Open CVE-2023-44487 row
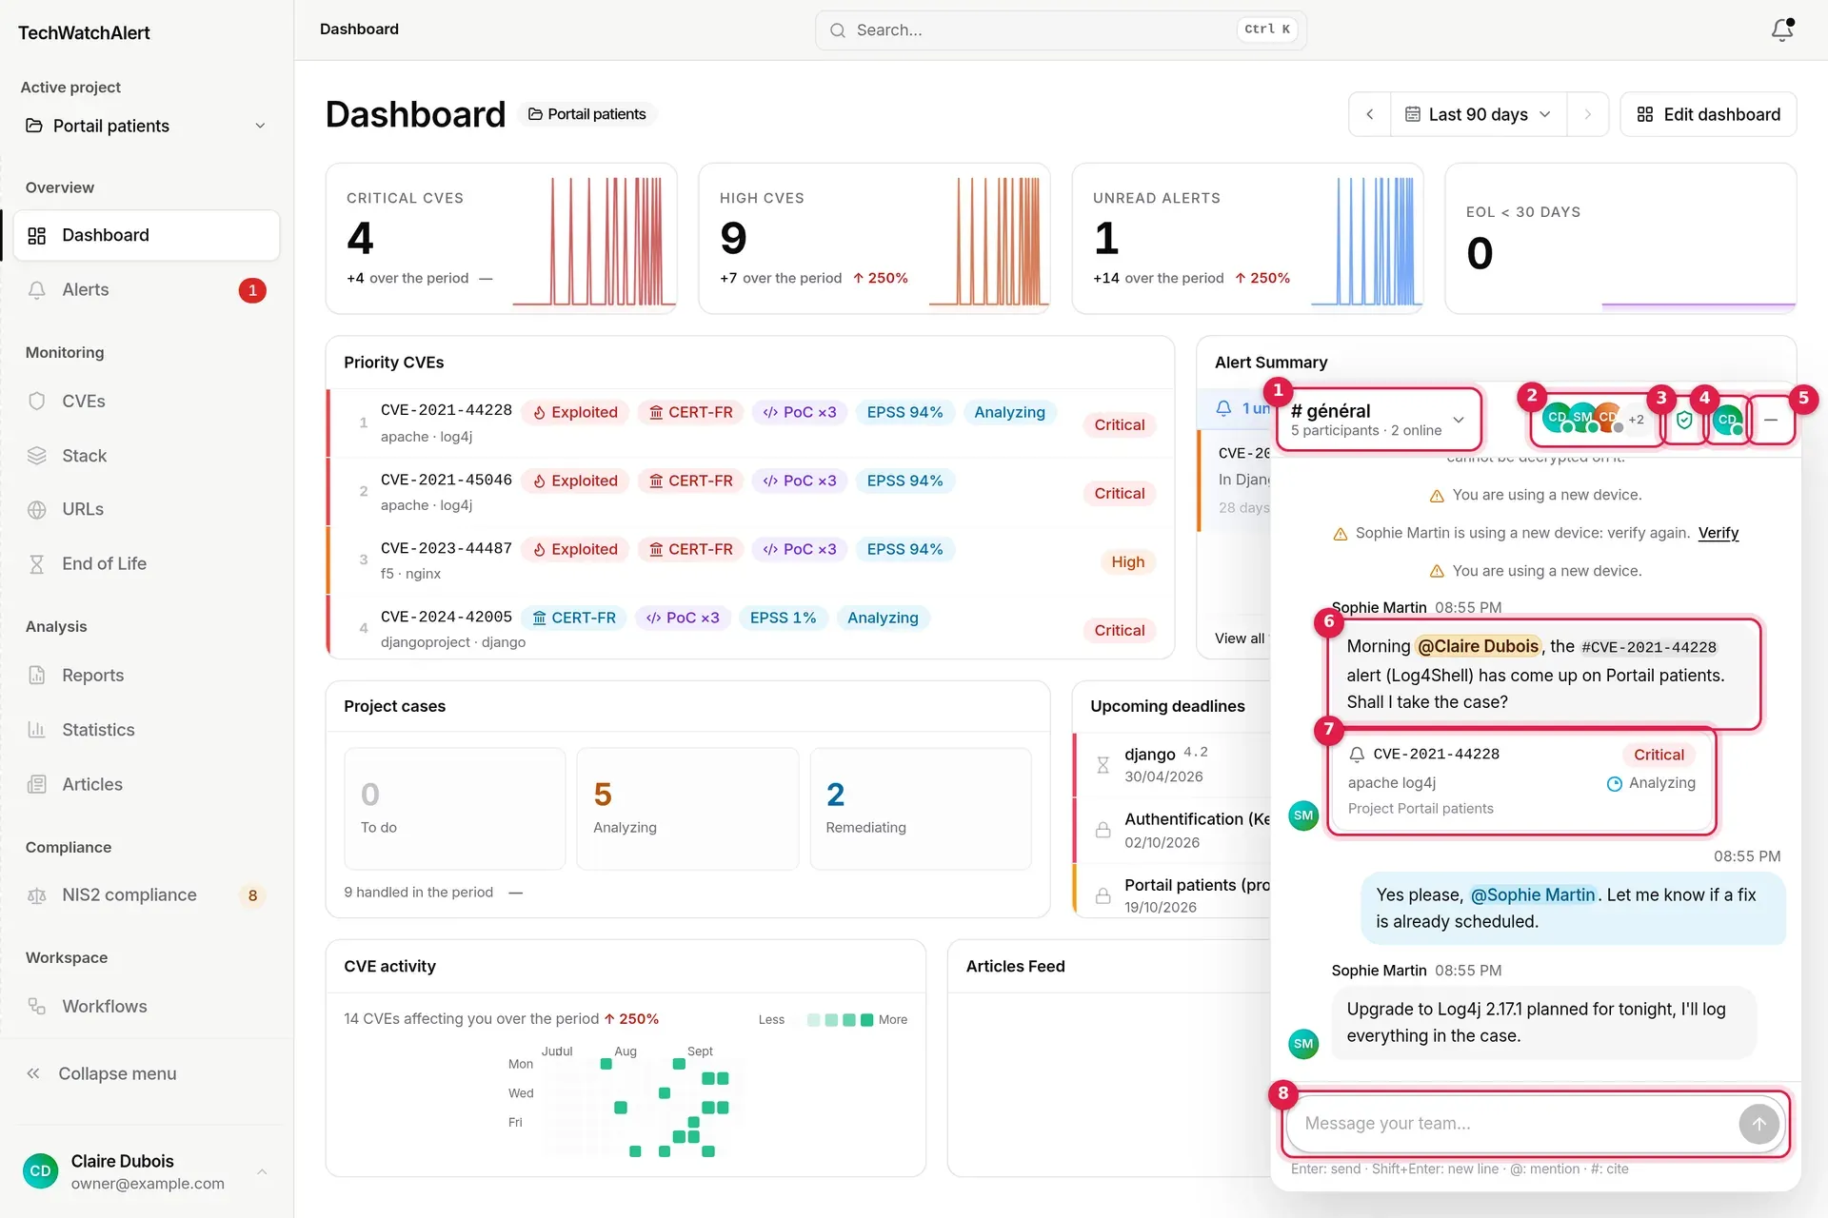 [x=750, y=560]
